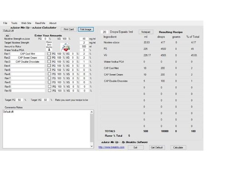Click the comments scrollbar up arrow

(x=92, y=112)
